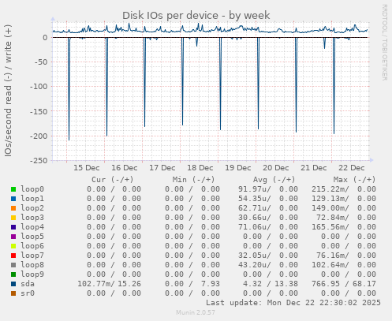392x321 pixels.
Task: Click the loop1 blue color swatch
Action: (x=13, y=199)
